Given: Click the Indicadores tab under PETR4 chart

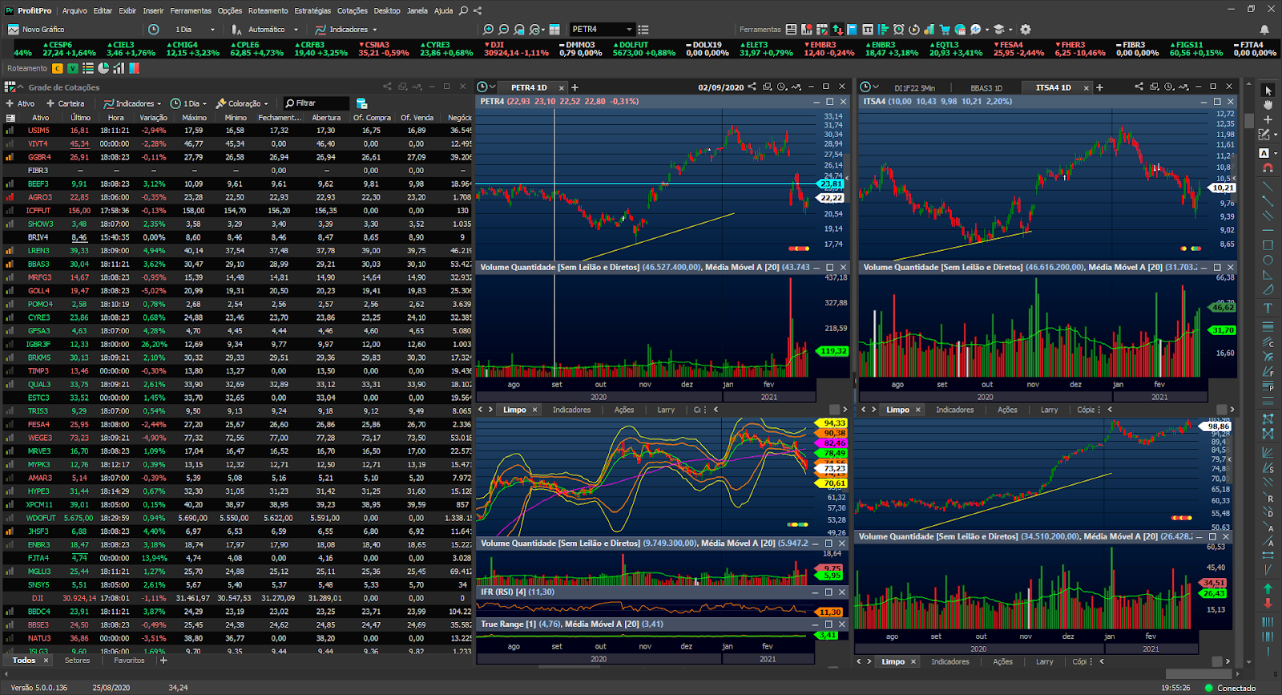Looking at the screenshot, I should 571,410.
